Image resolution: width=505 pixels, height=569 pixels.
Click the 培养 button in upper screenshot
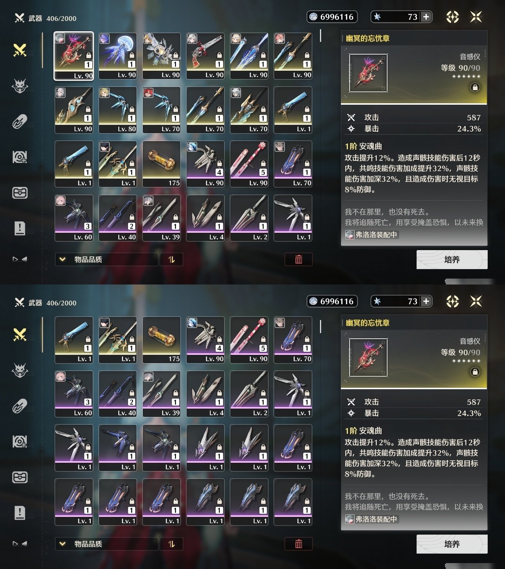tap(452, 260)
